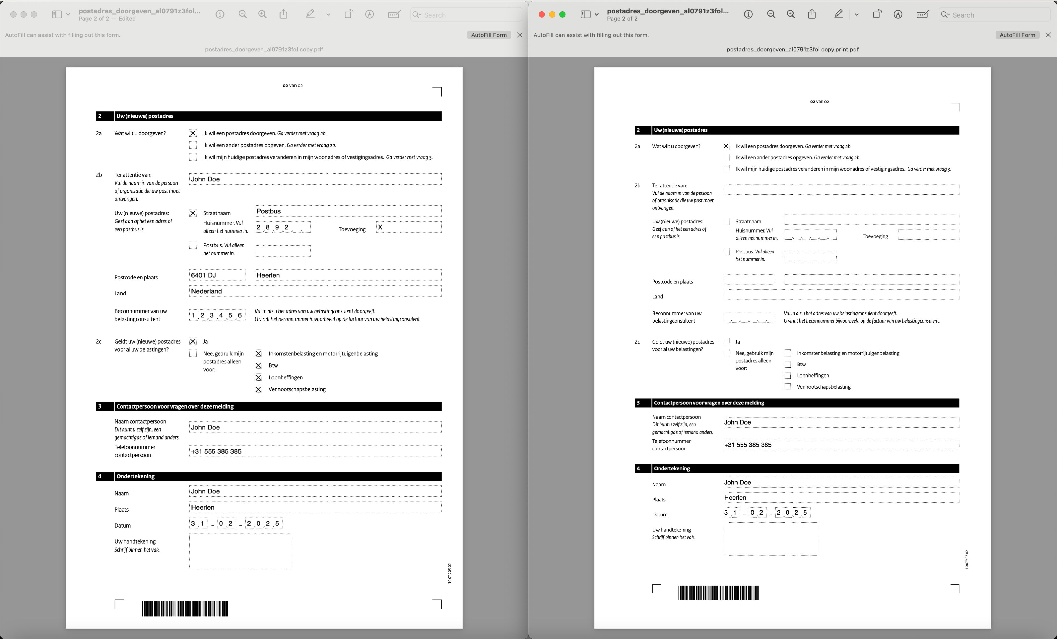Dismiss the AutoFill banner in right window

(1048, 35)
